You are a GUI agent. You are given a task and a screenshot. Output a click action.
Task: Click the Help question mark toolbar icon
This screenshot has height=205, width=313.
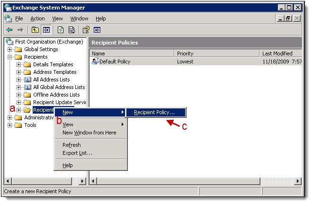click(86, 30)
